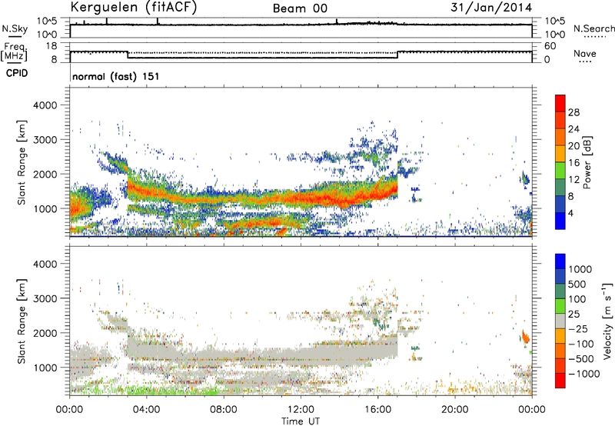Click the Freq. [MHz] axis label

(x=15, y=52)
